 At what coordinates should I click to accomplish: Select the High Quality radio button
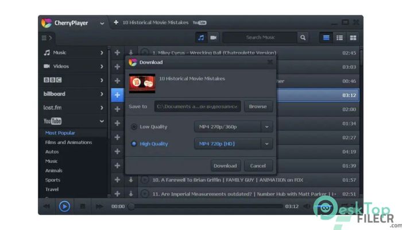coord(134,144)
